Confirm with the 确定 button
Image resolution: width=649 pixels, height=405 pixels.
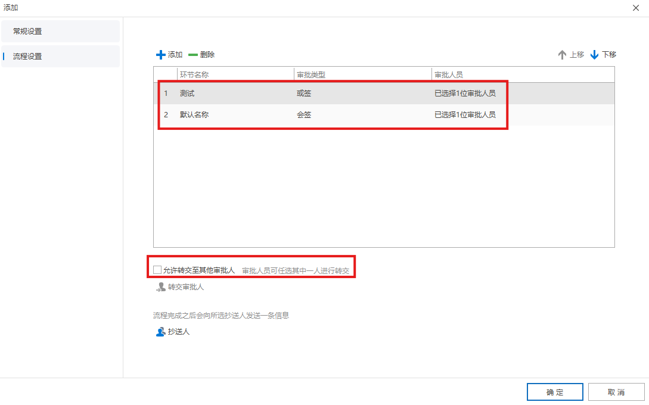pyautogui.click(x=555, y=391)
